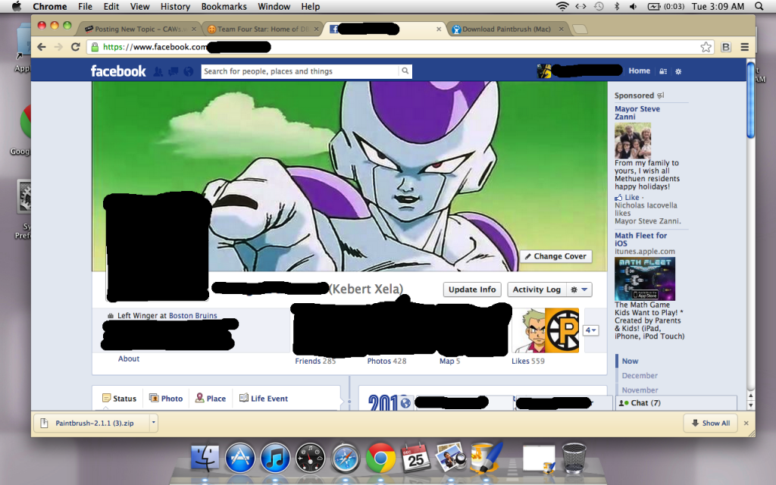Launch iTunes from the Dock

pyautogui.click(x=275, y=458)
